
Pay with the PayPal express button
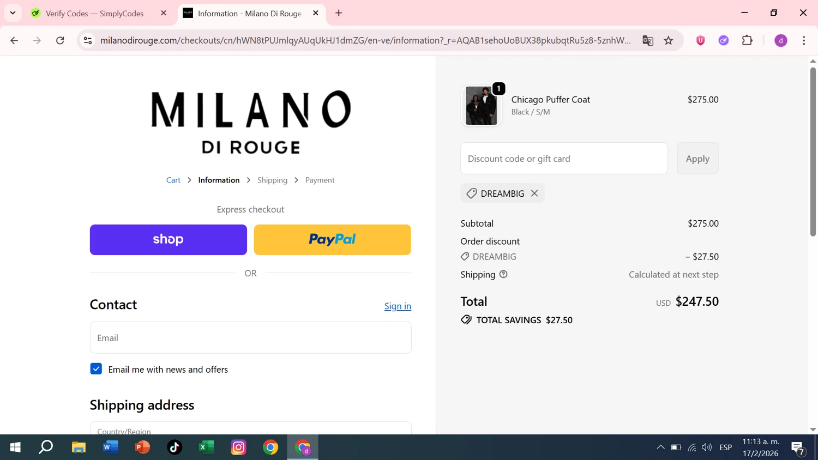click(x=333, y=240)
